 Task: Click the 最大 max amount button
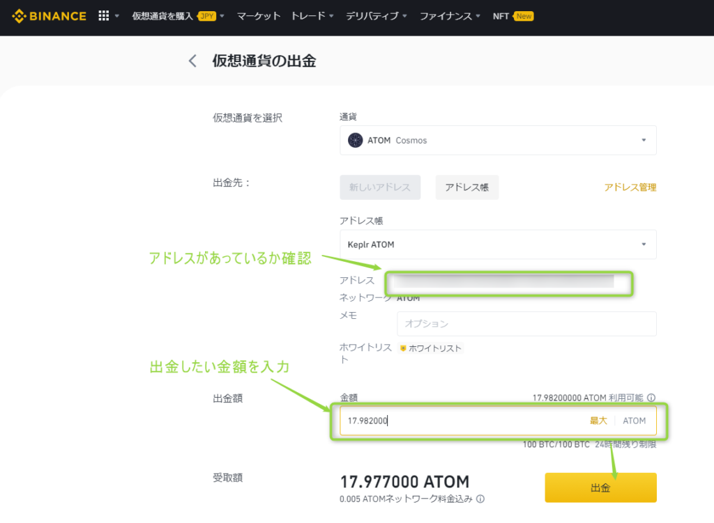click(598, 421)
